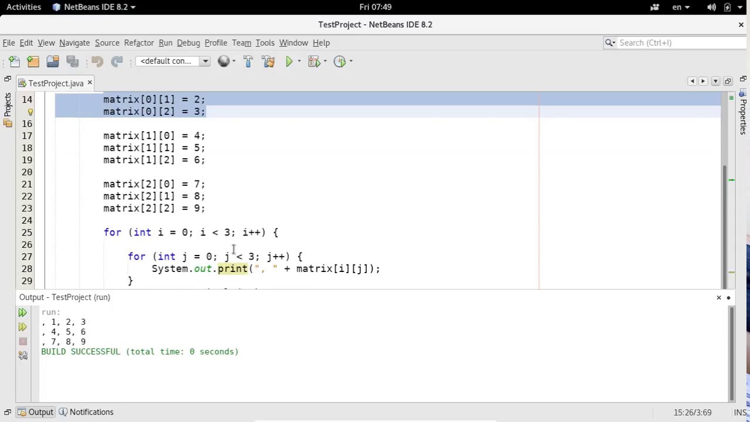Expand the Debug Project dropdown arrow

coord(325,61)
